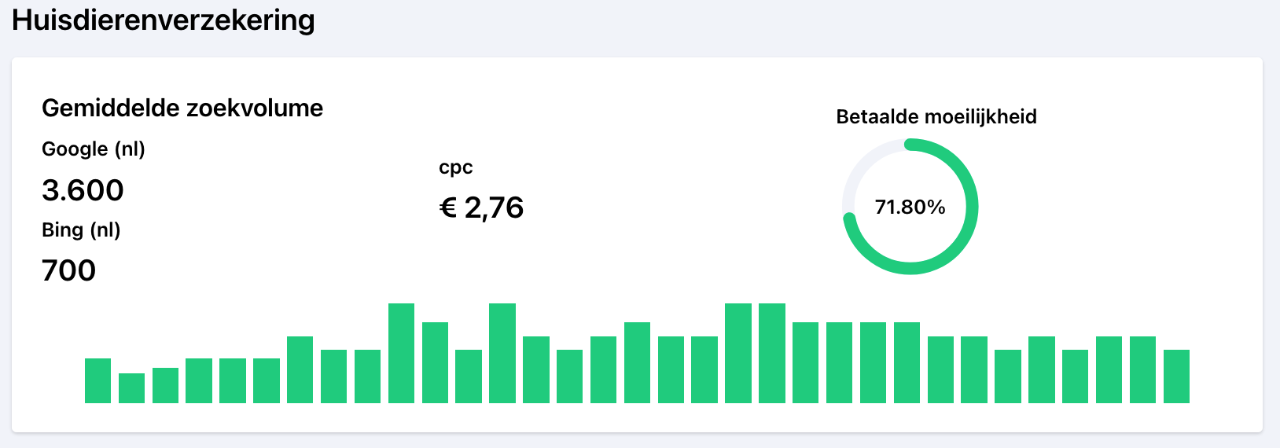Click the last bar of the volume chart
Image resolution: width=1280 pixels, height=448 pixels.
[x=1176, y=376]
